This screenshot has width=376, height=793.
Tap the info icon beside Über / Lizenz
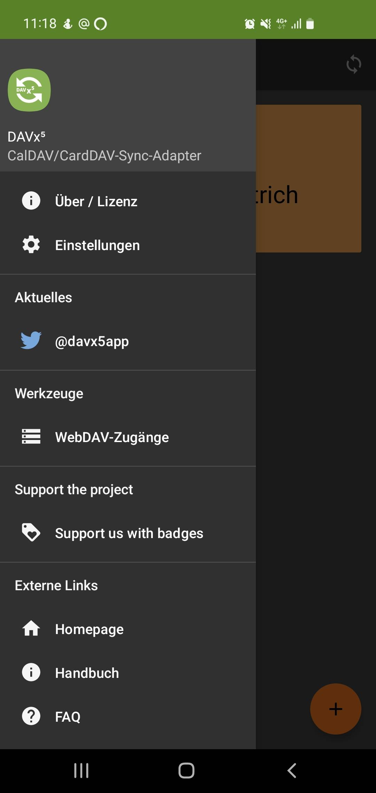point(31,201)
